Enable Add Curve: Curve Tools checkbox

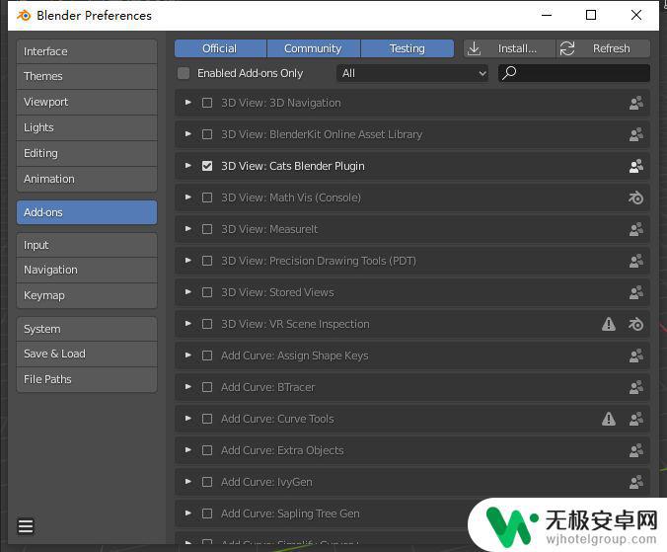tap(207, 419)
